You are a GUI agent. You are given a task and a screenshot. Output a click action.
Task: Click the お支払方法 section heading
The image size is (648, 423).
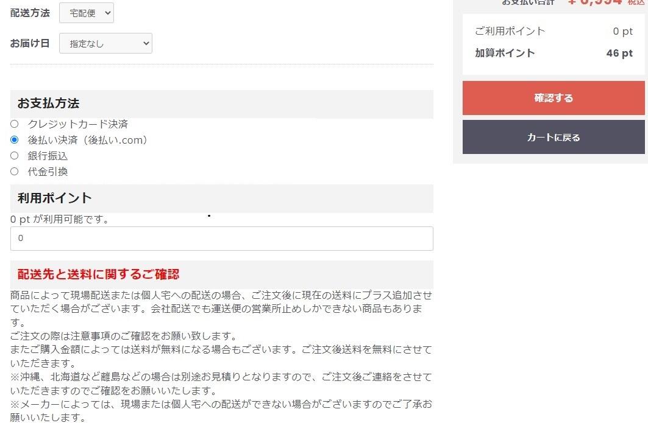pos(48,103)
